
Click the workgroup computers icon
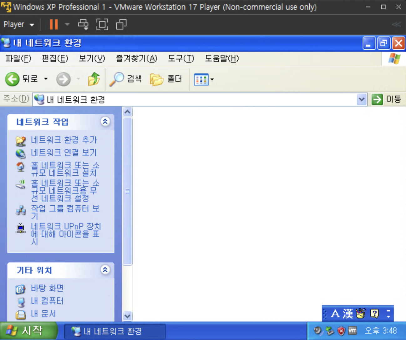(21, 210)
